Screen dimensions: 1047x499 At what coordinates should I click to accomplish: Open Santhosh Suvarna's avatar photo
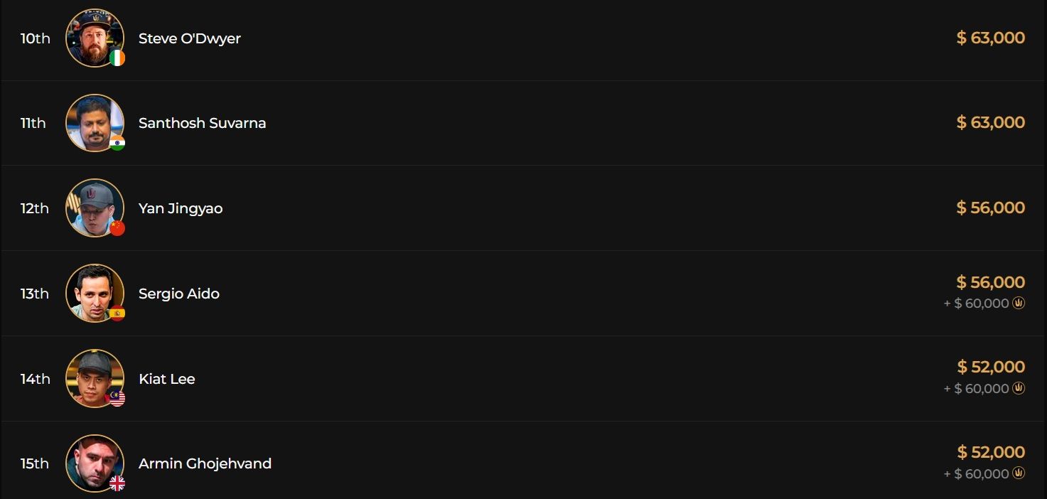pos(94,122)
